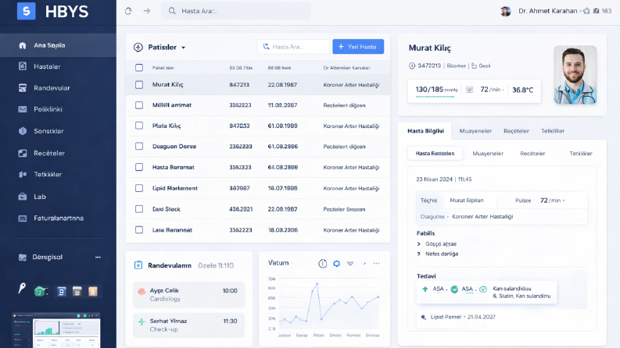Click the info icon in Vatum chart header
This screenshot has width=620, height=348.
coord(323,264)
